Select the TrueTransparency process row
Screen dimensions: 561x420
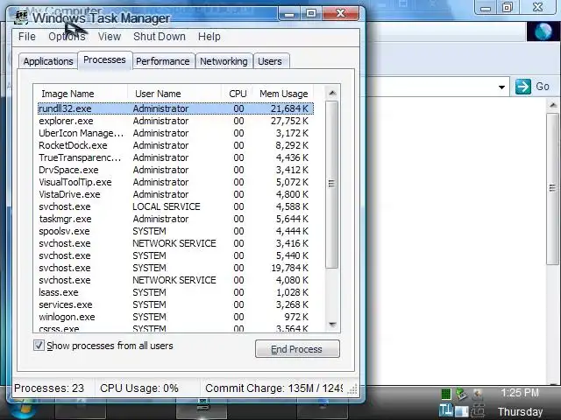pyautogui.click(x=175, y=157)
